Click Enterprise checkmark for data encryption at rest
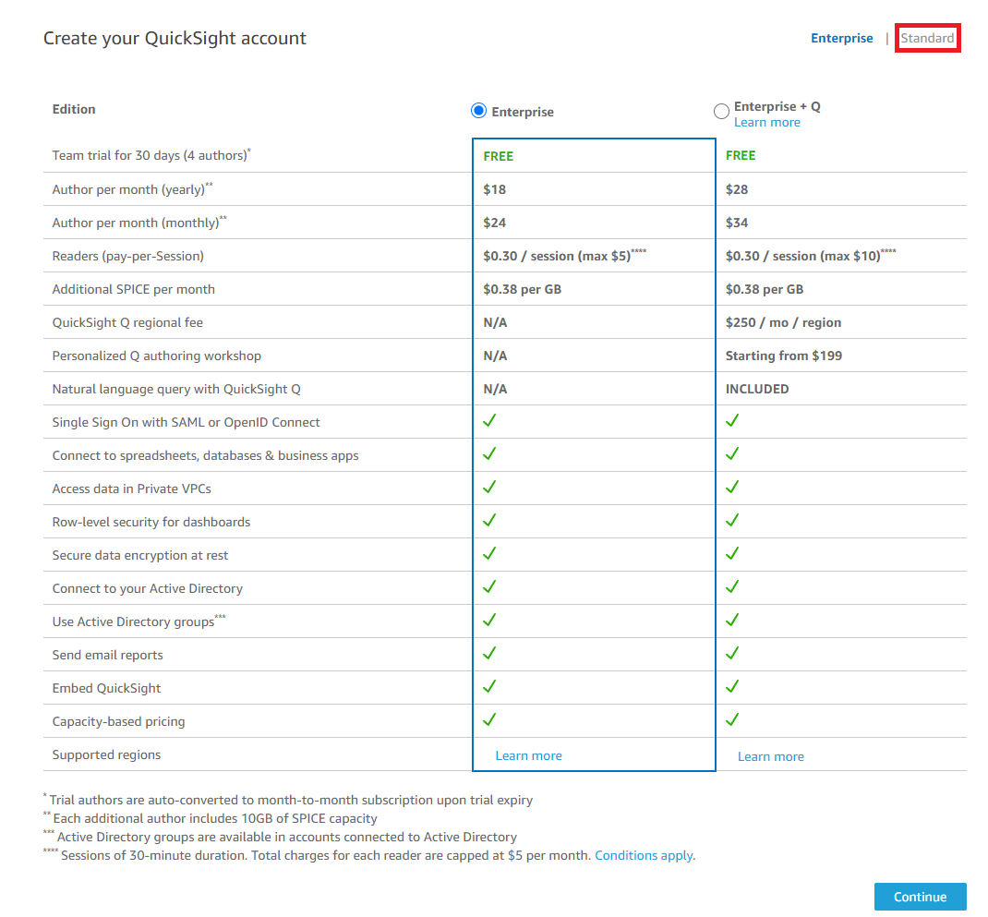 (489, 553)
